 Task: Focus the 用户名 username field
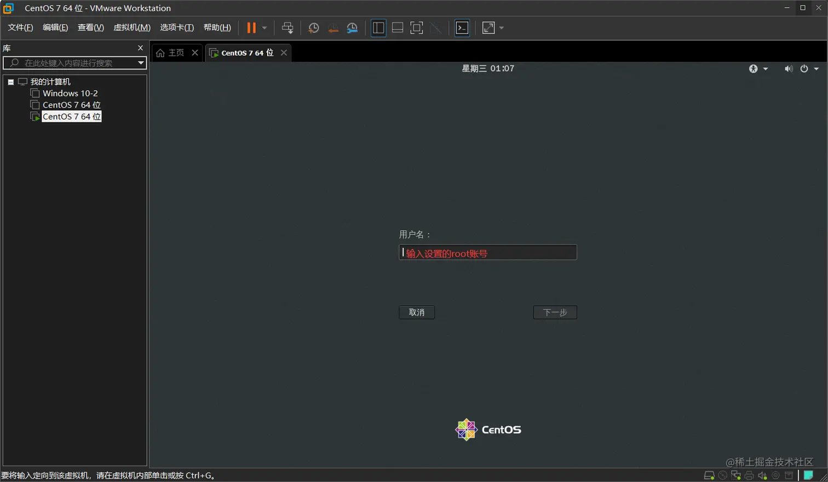pyautogui.click(x=488, y=252)
